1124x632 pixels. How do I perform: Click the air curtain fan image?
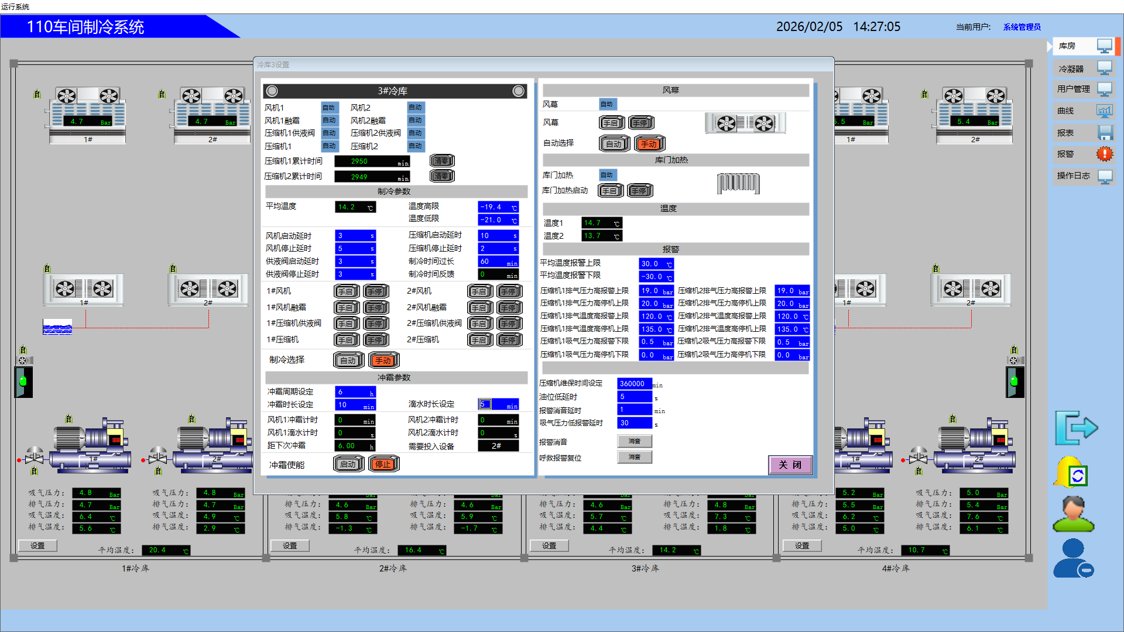pyautogui.click(x=745, y=123)
